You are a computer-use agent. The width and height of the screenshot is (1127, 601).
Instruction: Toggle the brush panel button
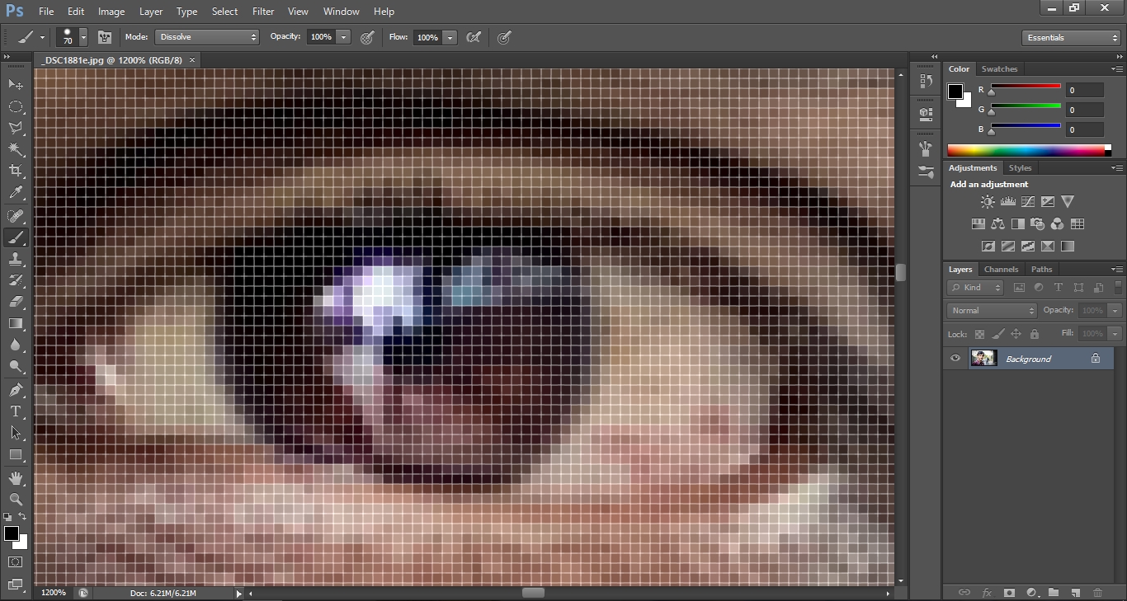tap(105, 37)
